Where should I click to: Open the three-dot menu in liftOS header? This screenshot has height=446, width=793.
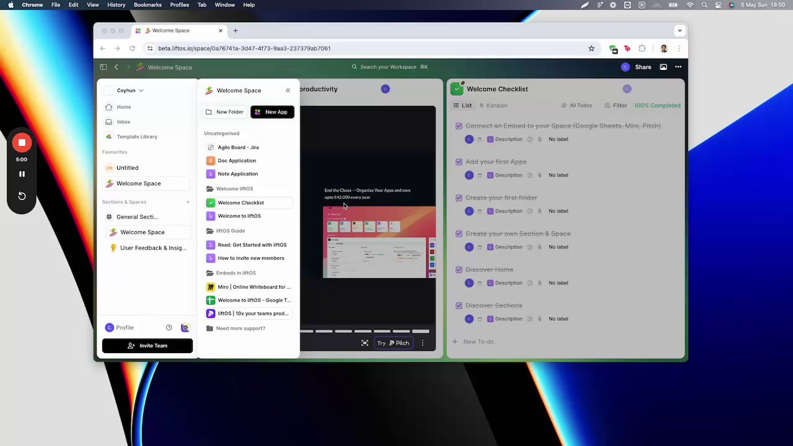[678, 67]
